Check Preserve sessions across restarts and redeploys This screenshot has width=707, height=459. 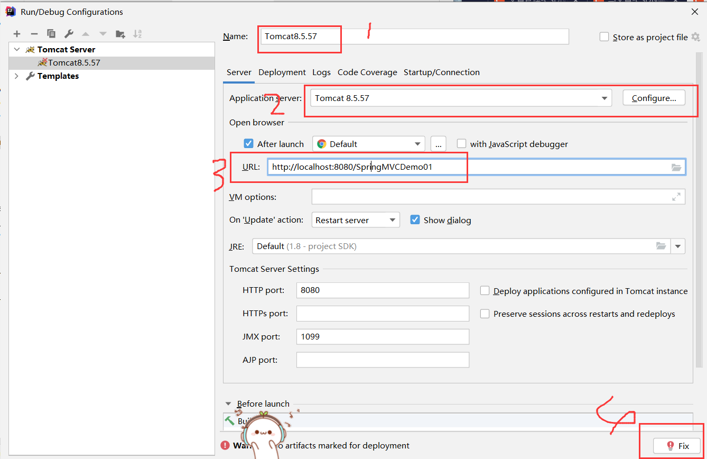[x=485, y=314]
